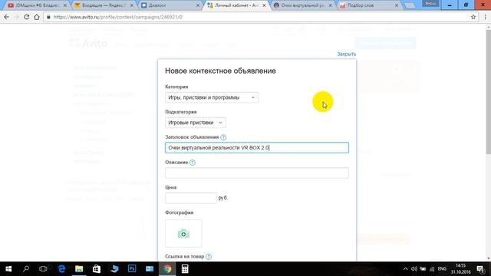Image resolution: width=491 pixels, height=276 pixels.
Task: Switch to Chrome on the taskbar
Action: tap(167, 269)
